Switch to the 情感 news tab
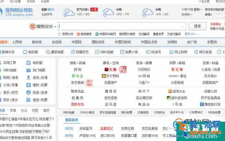This screenshot has height=141, width=225. coord(46,110)
